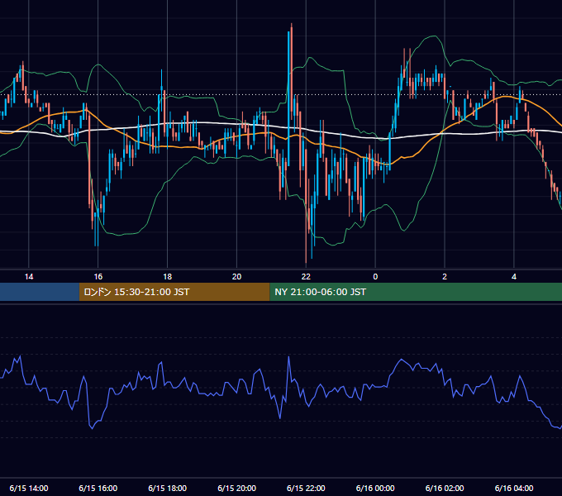562x496 pixels.
Task: Click the 2 hour label under the chart
Action: coord(445,277)
